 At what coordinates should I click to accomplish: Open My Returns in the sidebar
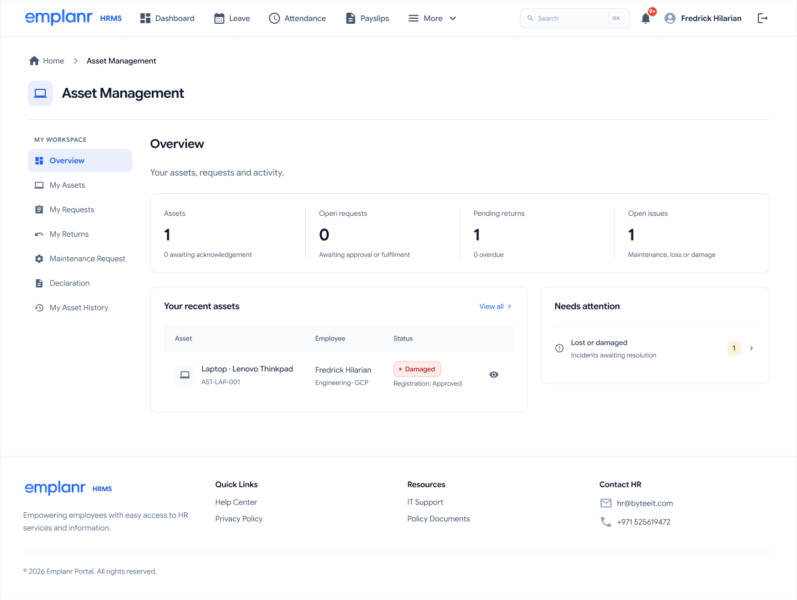80,234
